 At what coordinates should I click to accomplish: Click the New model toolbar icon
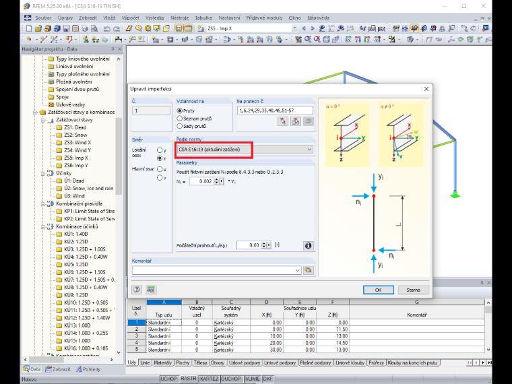tap(29, 28)
